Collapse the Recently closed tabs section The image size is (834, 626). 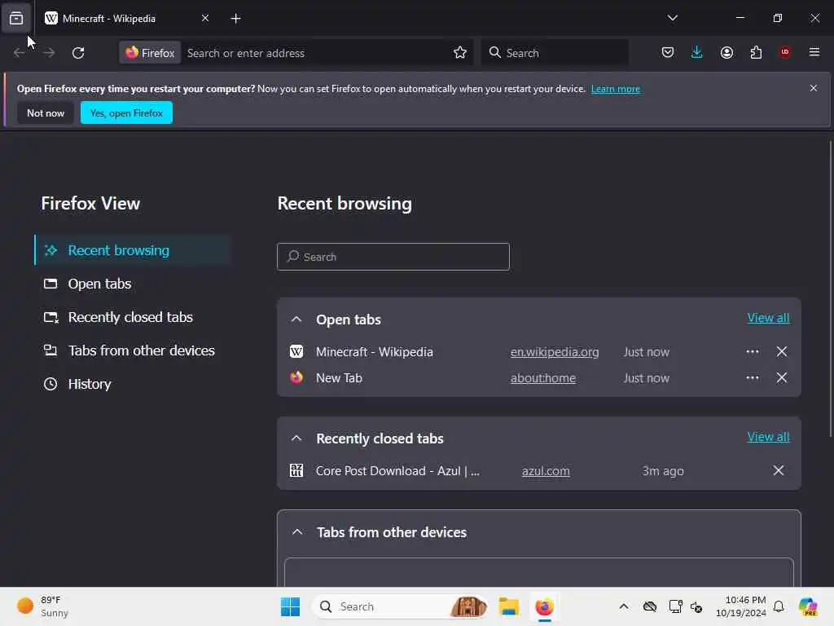(x=296, y=439)
